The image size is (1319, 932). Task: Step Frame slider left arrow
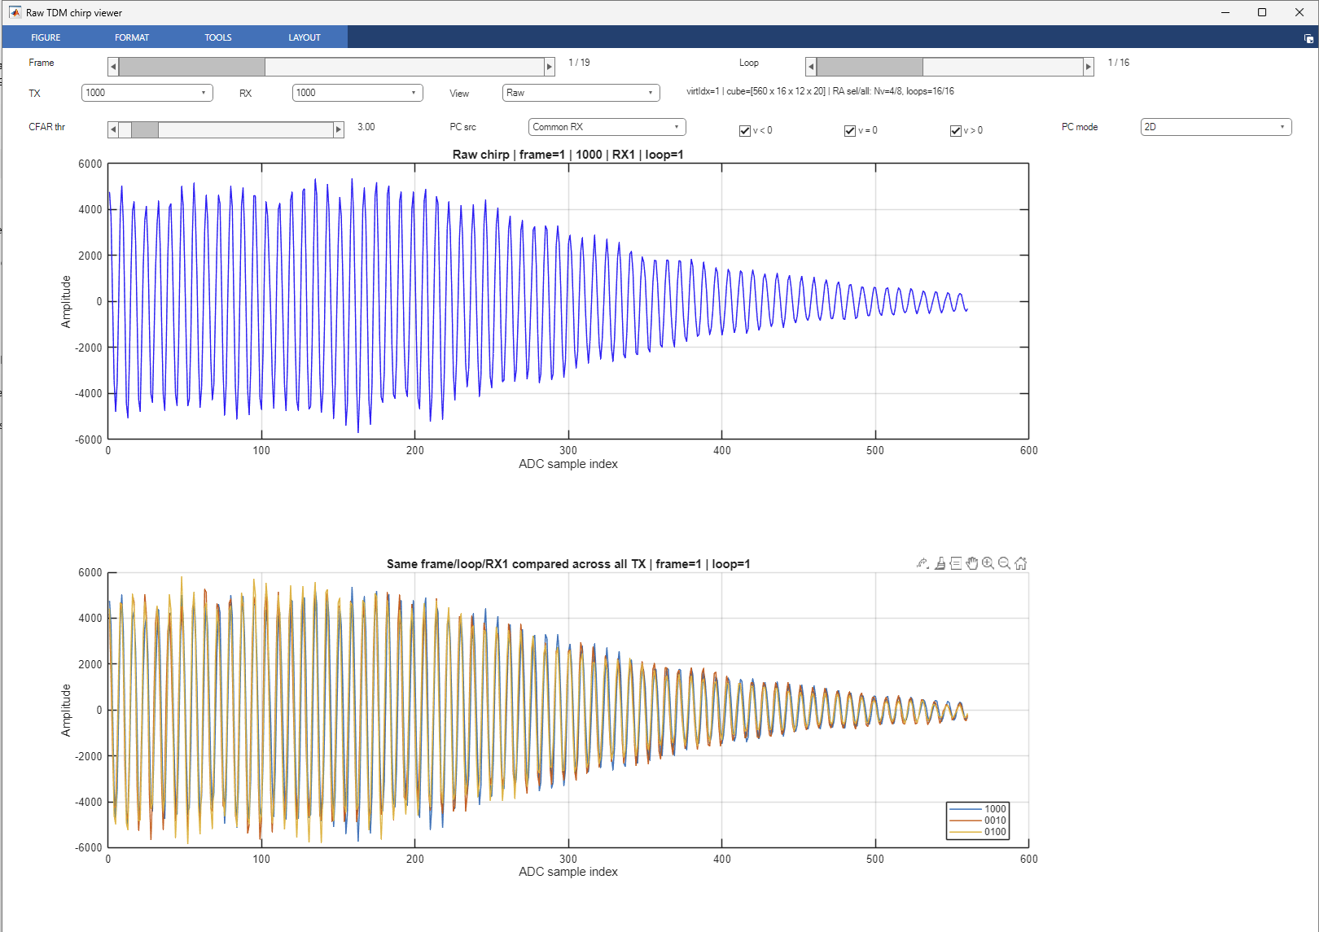[x=113, y=67]
